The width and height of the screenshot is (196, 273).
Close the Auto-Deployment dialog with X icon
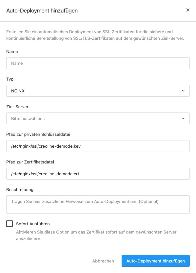pos(188,10)
